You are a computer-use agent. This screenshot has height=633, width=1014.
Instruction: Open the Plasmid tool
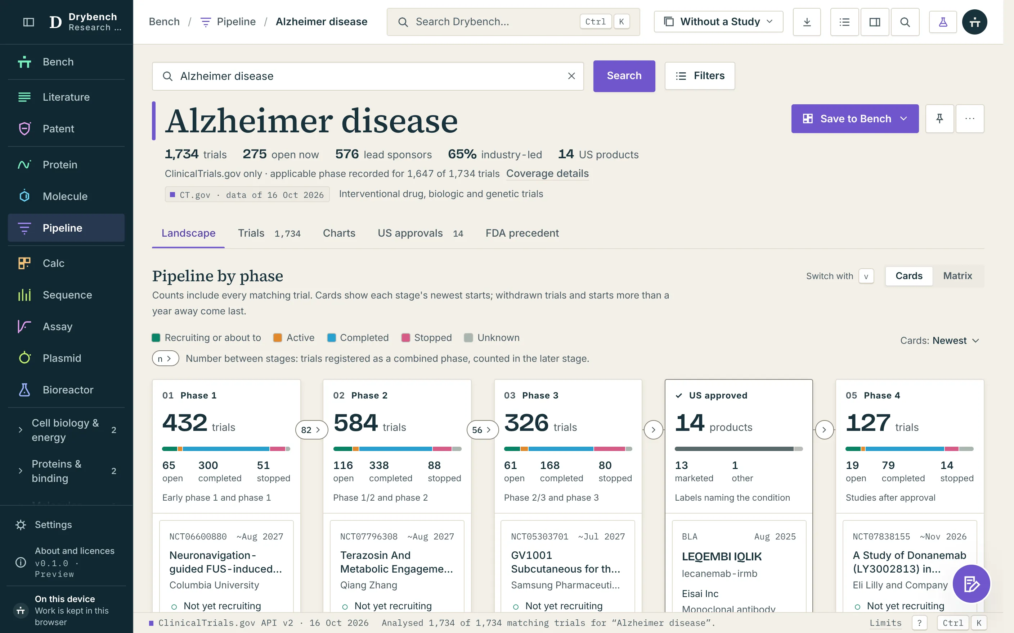point(66,358)
